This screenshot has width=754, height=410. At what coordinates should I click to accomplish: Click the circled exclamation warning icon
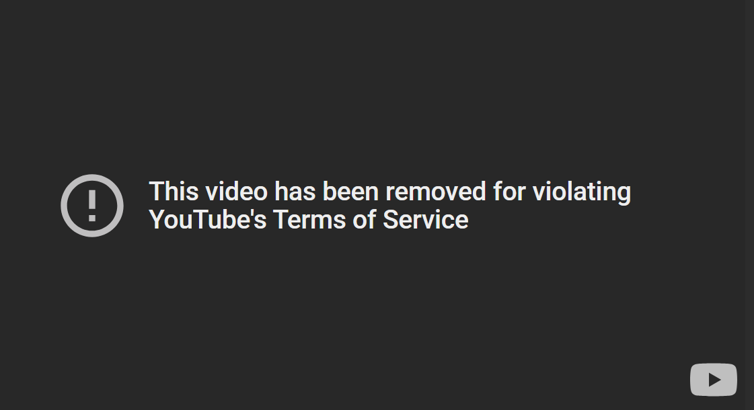coord(92,205)
